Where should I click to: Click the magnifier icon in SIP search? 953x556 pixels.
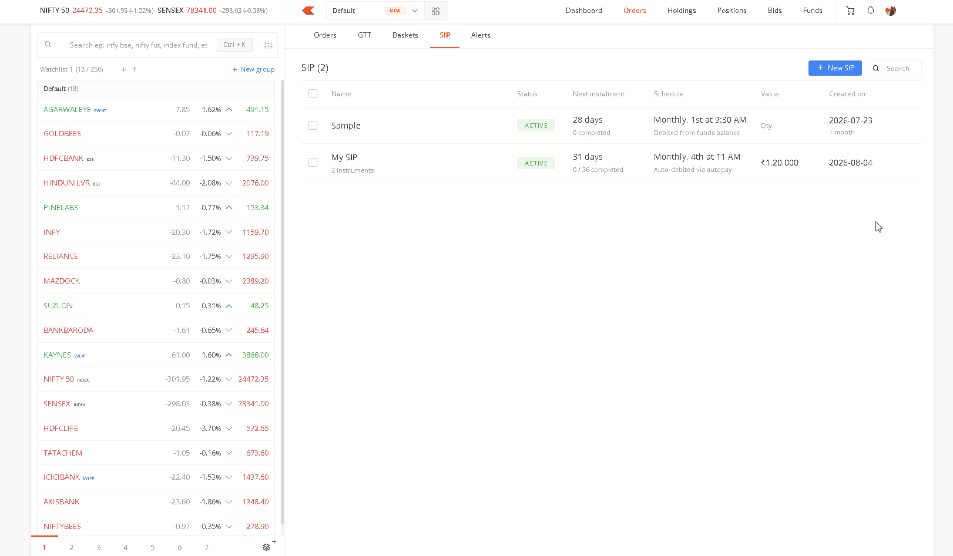click(x=876, y=69)
